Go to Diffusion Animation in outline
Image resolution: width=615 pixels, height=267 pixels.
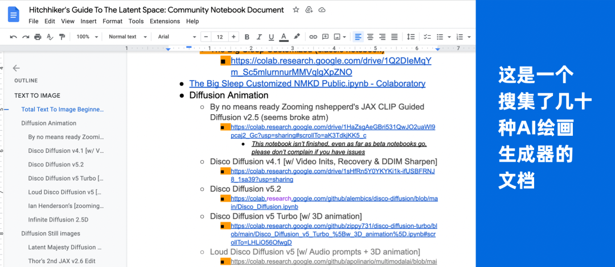[48, 123]
